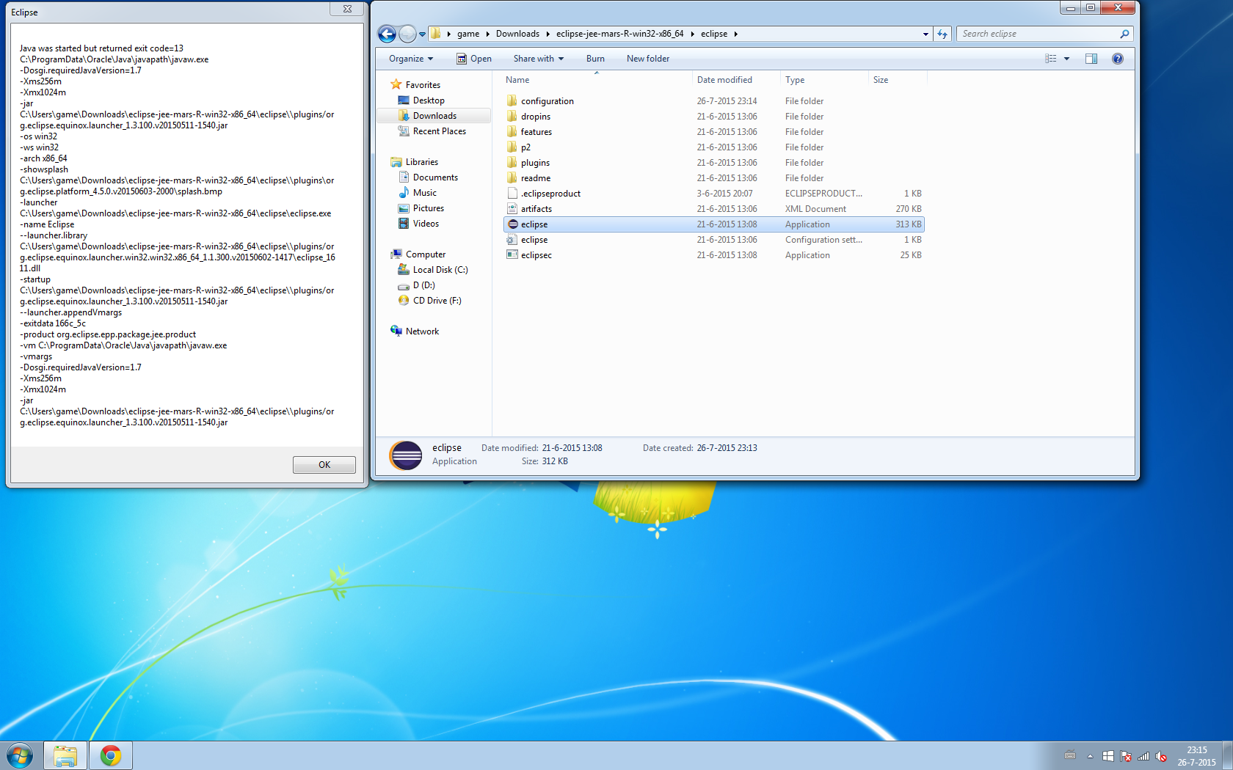
Task: Sort files by the Name column header
Action: coord(517,80)
